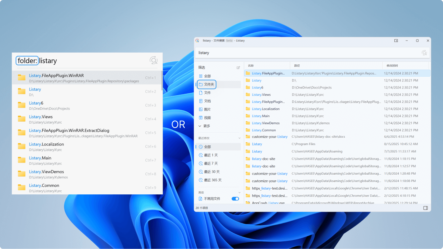Click the scrollbar in the launcher popup
The image size is (443, 249).
(162, 80)
